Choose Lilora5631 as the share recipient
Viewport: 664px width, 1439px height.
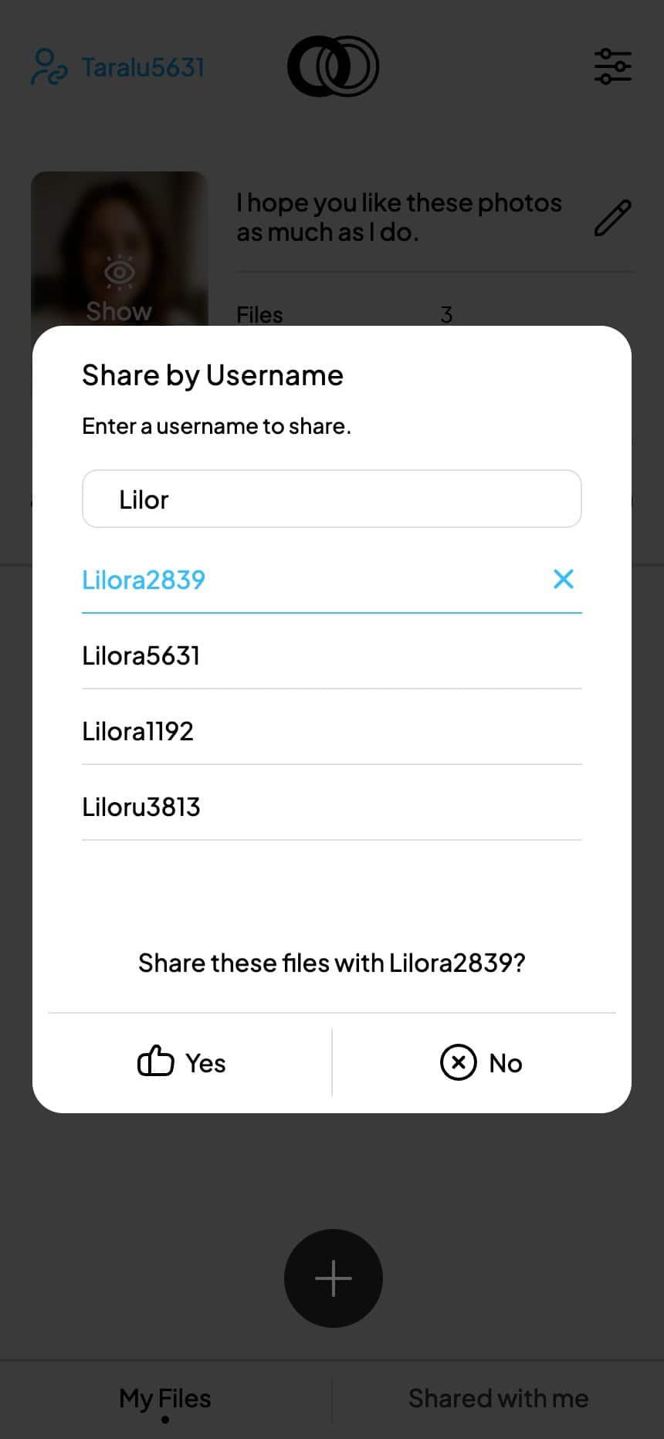click(x=141, y=655)
